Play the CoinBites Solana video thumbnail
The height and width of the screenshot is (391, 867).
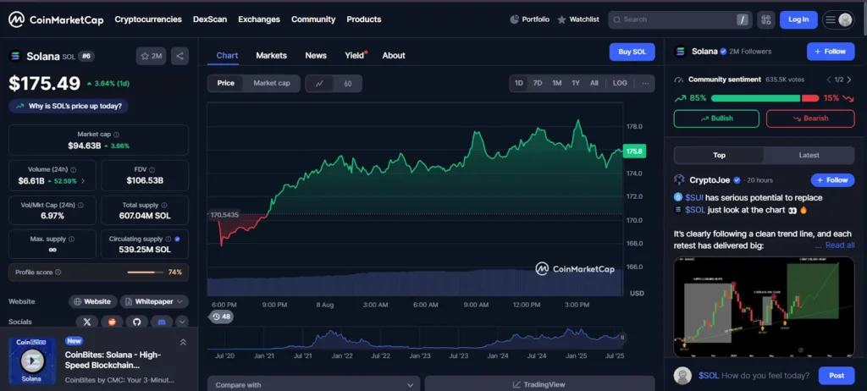[32, 361]
